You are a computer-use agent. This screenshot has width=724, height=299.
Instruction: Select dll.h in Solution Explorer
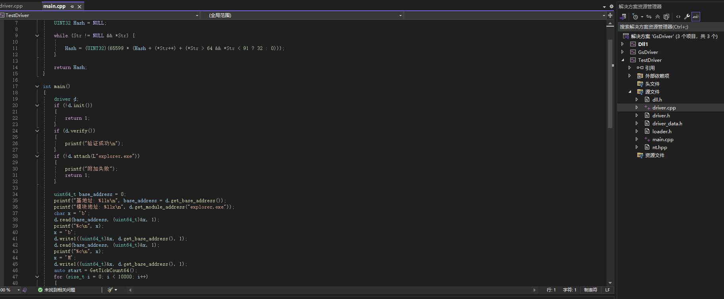[x=657, y=100]
